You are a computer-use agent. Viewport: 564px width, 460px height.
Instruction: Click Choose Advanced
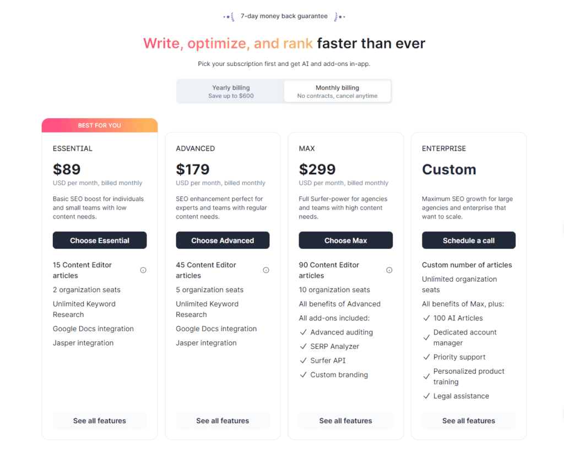223,240
